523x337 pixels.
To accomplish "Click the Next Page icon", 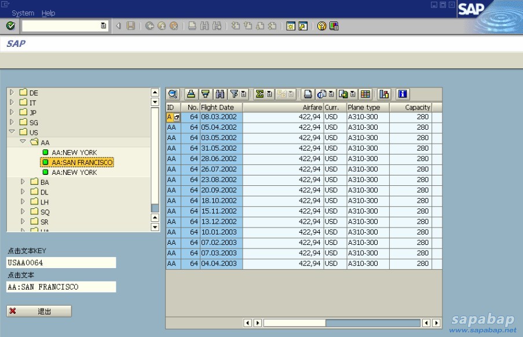I will (260, 25).
